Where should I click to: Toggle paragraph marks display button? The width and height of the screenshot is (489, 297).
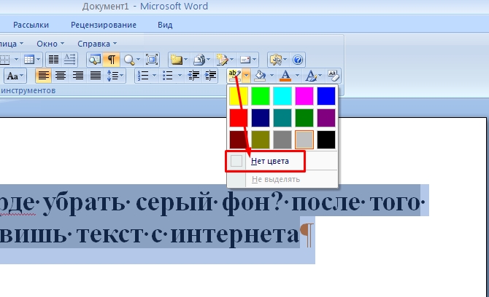112,60
